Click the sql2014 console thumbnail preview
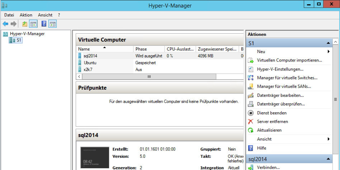The image size is (340, 170). tap(95, 158)
